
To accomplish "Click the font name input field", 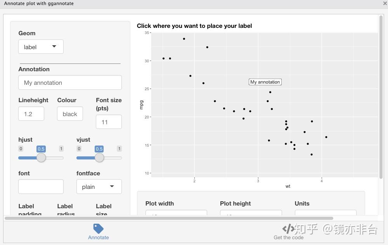I will coord(41,187).
